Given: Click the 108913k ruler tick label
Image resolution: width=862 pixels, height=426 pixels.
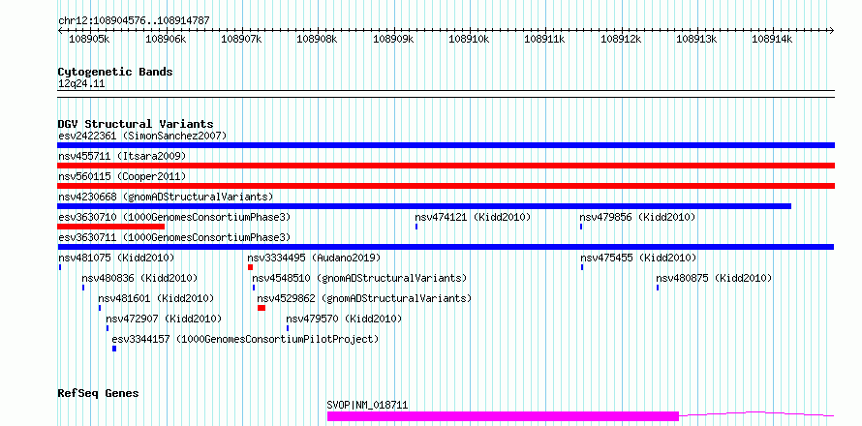Looking at the screenshot, I should tap(696, 39).
